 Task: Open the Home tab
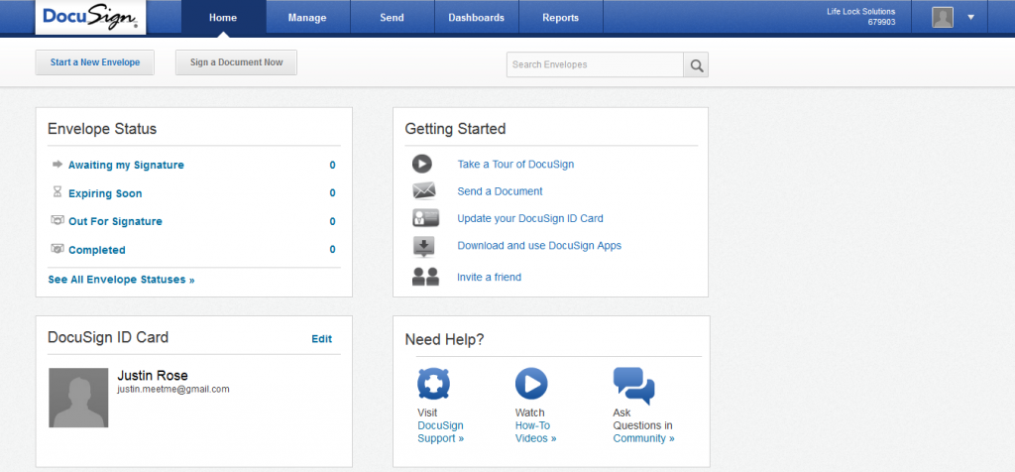[x=223, y=18]
